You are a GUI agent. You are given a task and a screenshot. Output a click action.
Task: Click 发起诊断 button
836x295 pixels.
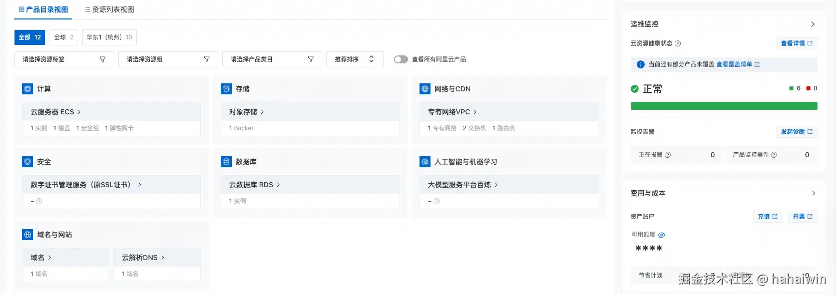(x=796, y=132)
